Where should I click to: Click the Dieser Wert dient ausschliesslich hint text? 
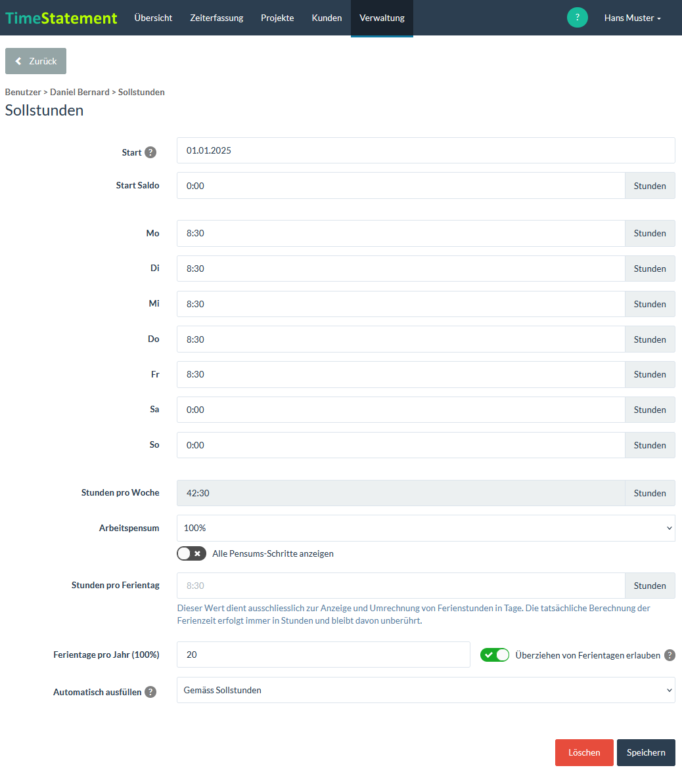point(414,614)
